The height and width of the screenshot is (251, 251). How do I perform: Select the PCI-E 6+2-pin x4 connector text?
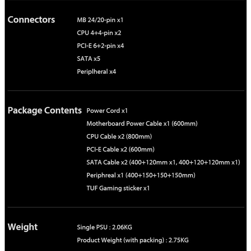click(x=100, y=46)
